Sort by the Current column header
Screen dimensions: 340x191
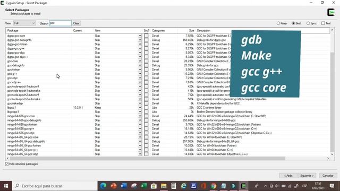pos(83,31)
